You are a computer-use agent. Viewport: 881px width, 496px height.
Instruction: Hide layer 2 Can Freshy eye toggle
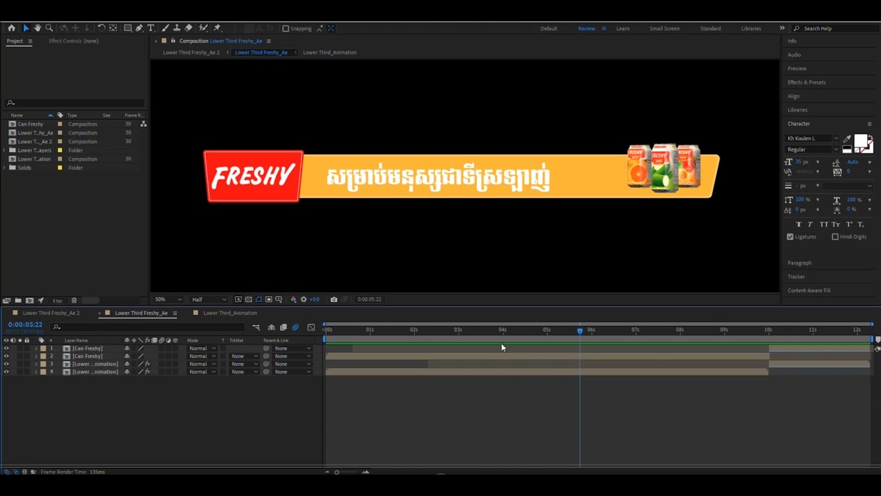tap(6, 356)
